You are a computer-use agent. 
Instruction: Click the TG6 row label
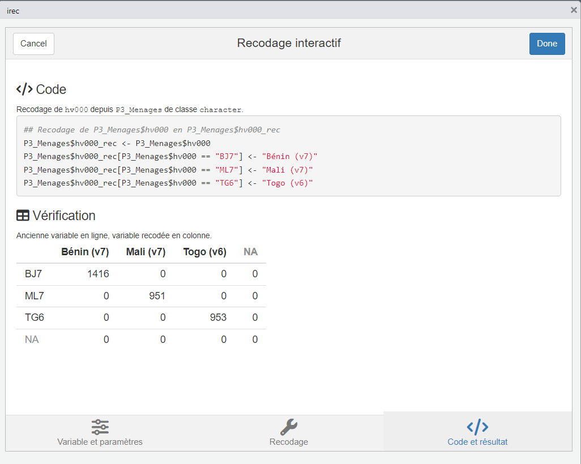[x=35, y=317]
